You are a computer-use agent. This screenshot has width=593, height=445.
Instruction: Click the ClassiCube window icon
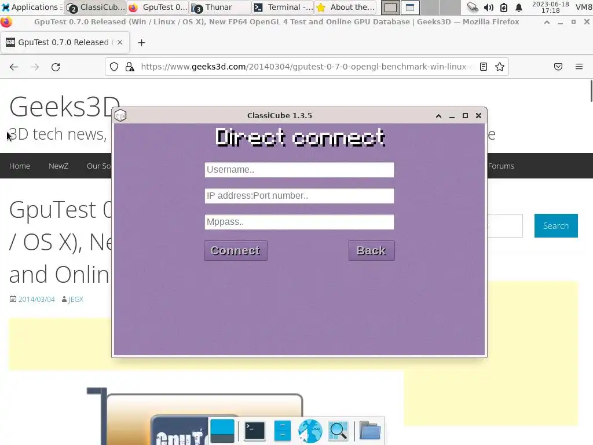point(120,115)
